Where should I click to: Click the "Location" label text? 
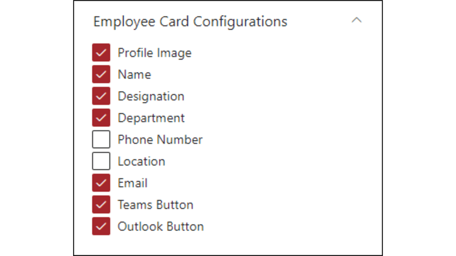tap(141, 161)
